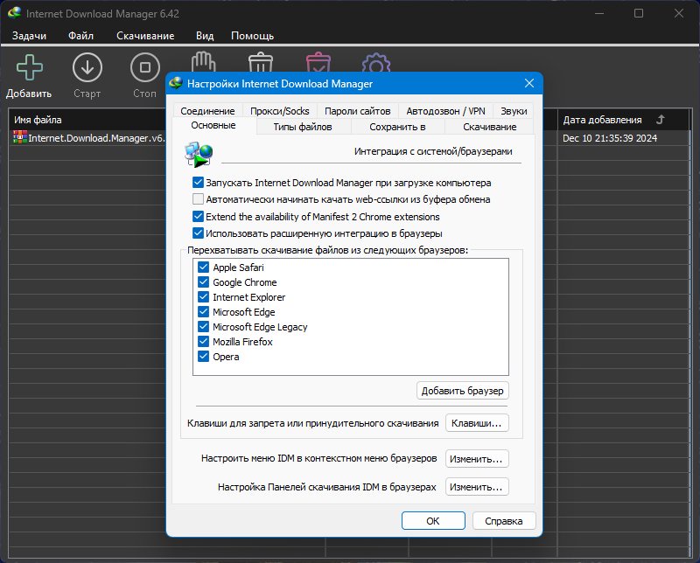
Task: Open the Помощь menu
Action: coord(252,36)
